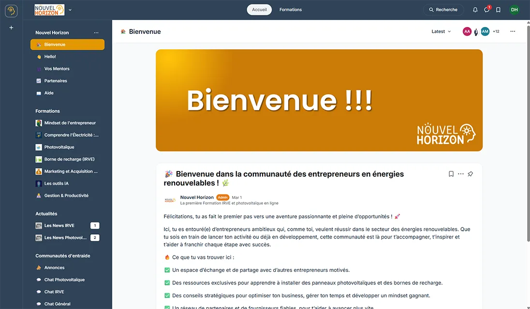Collapse Communautés d'entraide section header
The image size is (530, 309).
tap(63, 256)
